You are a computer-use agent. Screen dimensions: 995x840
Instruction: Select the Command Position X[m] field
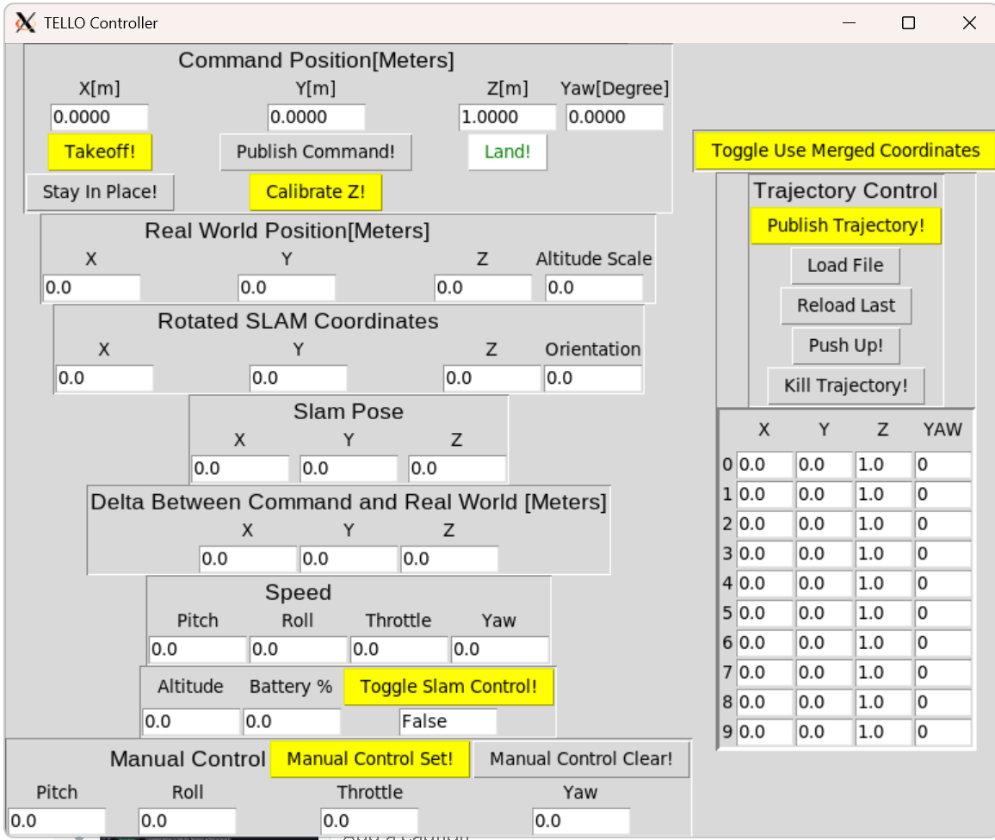99,117
